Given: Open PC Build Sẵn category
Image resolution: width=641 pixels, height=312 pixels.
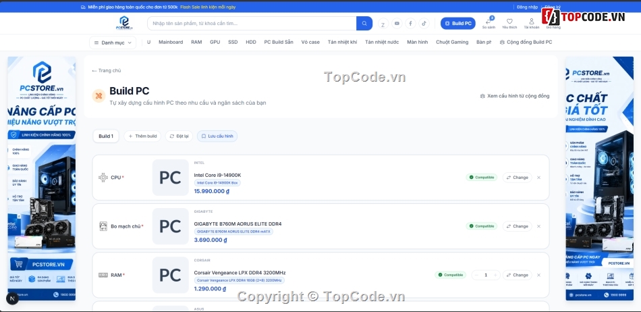Looking at the screenshot, I should click(279, 42).
